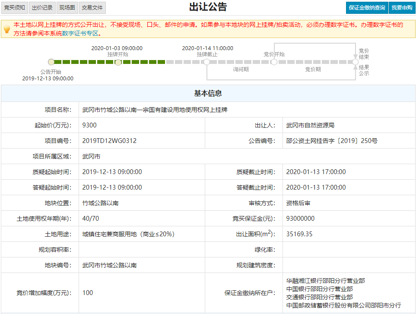The image size is (416, 314).
Task: Click 中国银行邵阳分行营业部 bank entry
Action: (319, 289)
